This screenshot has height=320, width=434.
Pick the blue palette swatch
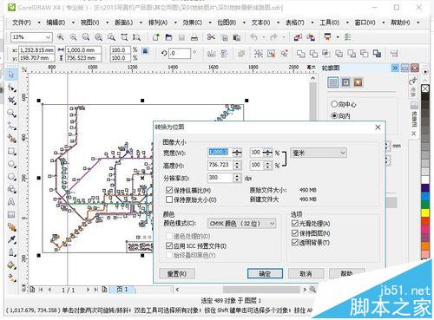click(425, 196)
